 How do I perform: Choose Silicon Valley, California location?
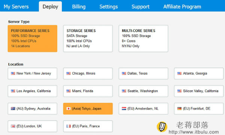coord(199,91)
